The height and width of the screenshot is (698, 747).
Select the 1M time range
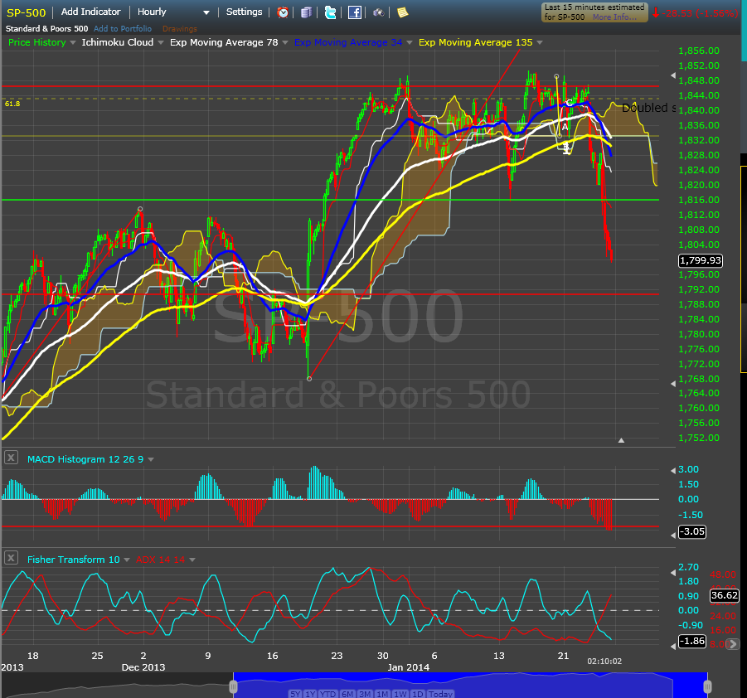pos(382,694)
